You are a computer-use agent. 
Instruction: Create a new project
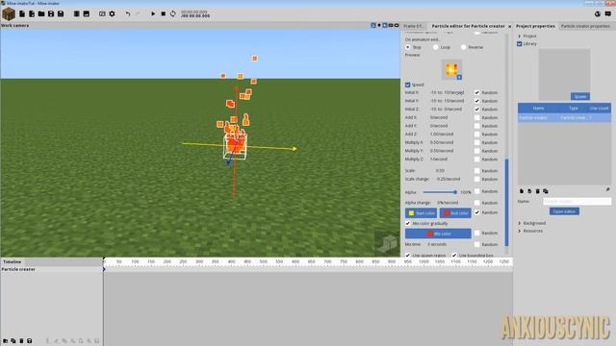point(22,14)
